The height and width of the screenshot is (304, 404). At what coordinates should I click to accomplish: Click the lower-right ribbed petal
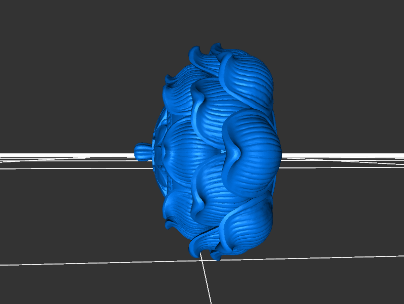pos(247,223)
